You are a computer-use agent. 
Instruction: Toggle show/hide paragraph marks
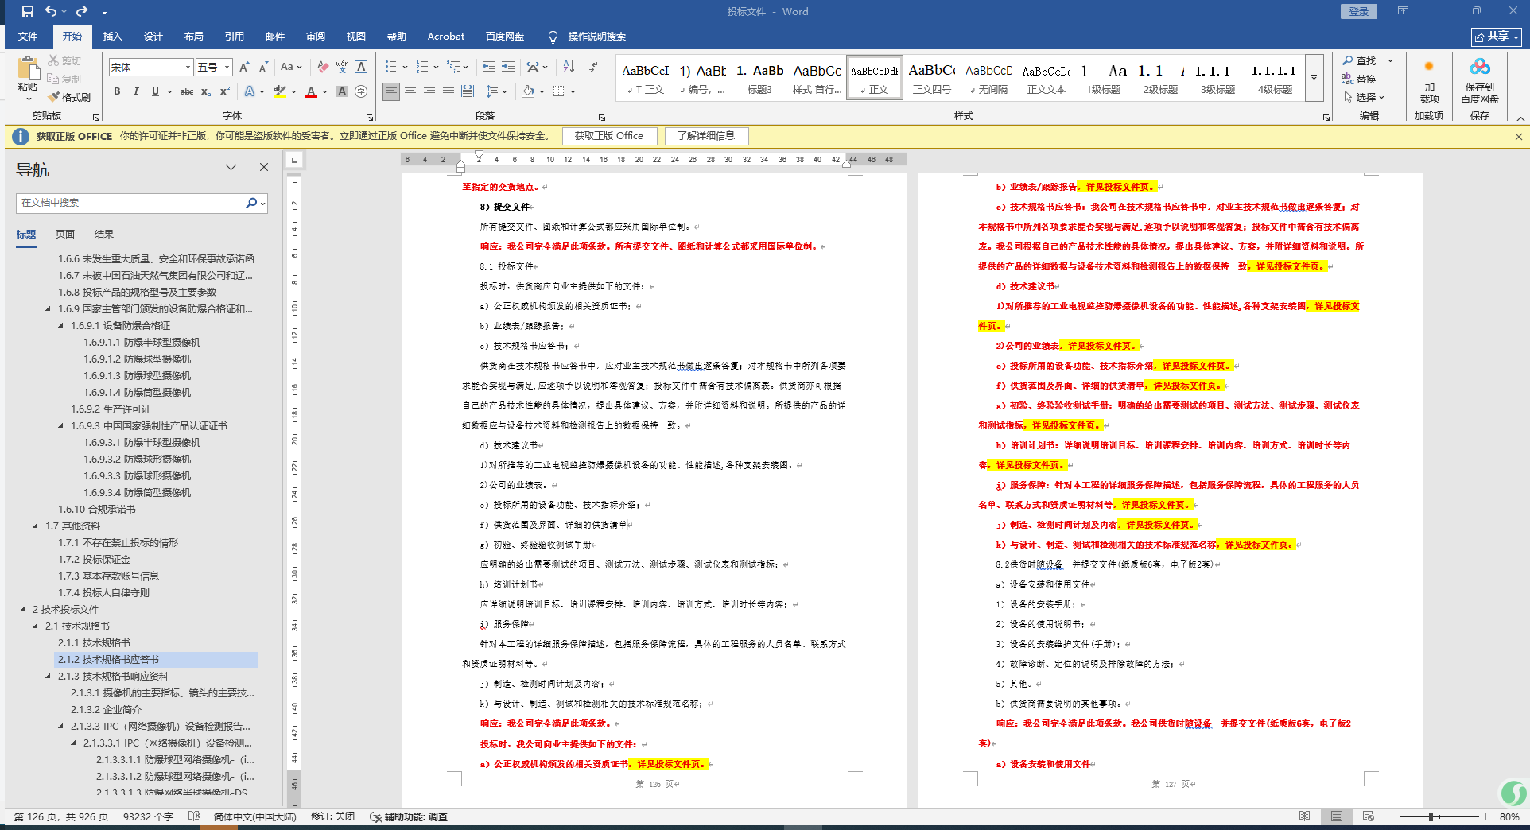click(594, 67)
